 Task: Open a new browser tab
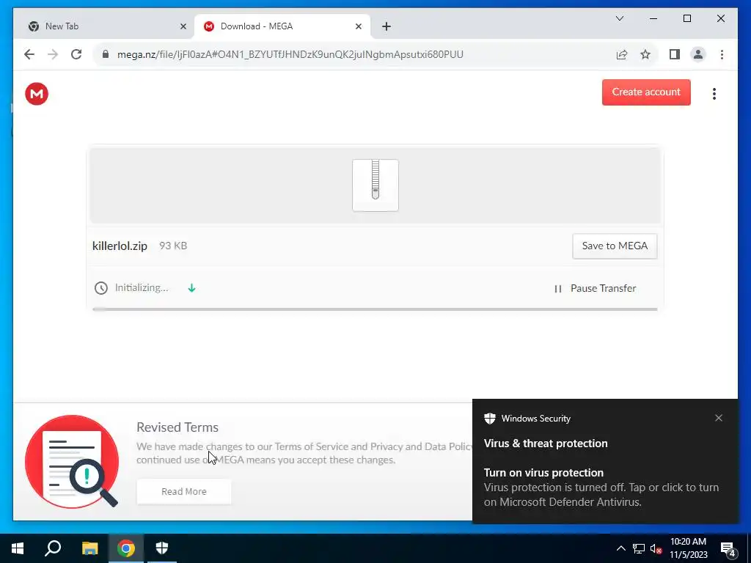pos(387,26)
